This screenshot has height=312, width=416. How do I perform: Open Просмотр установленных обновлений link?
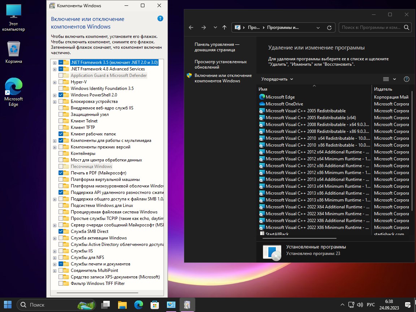221,64
